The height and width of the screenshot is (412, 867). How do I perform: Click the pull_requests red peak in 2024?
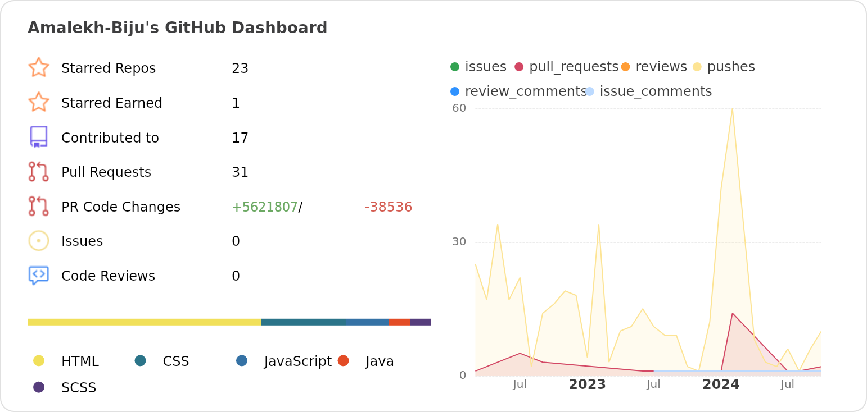click(732, 313)
